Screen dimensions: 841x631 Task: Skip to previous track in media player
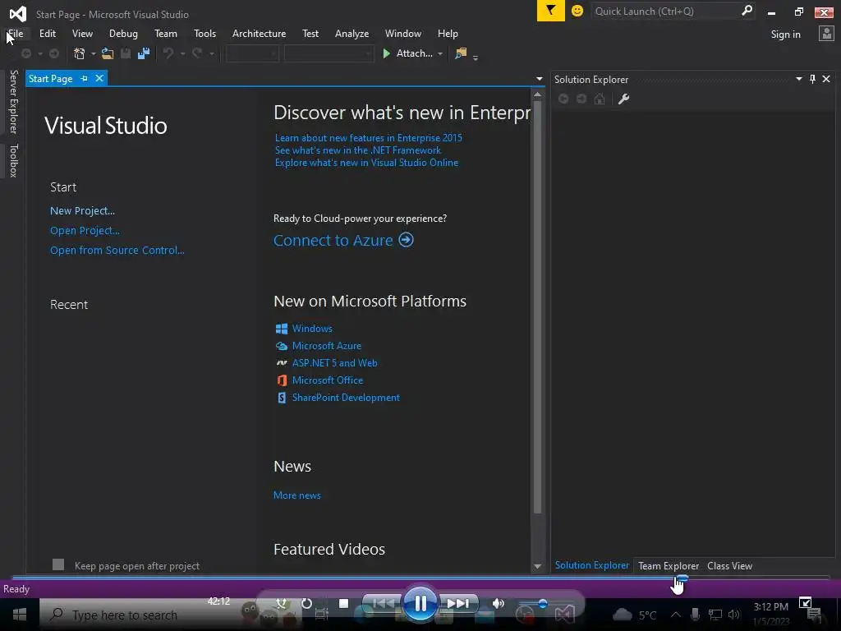point(383,603)
